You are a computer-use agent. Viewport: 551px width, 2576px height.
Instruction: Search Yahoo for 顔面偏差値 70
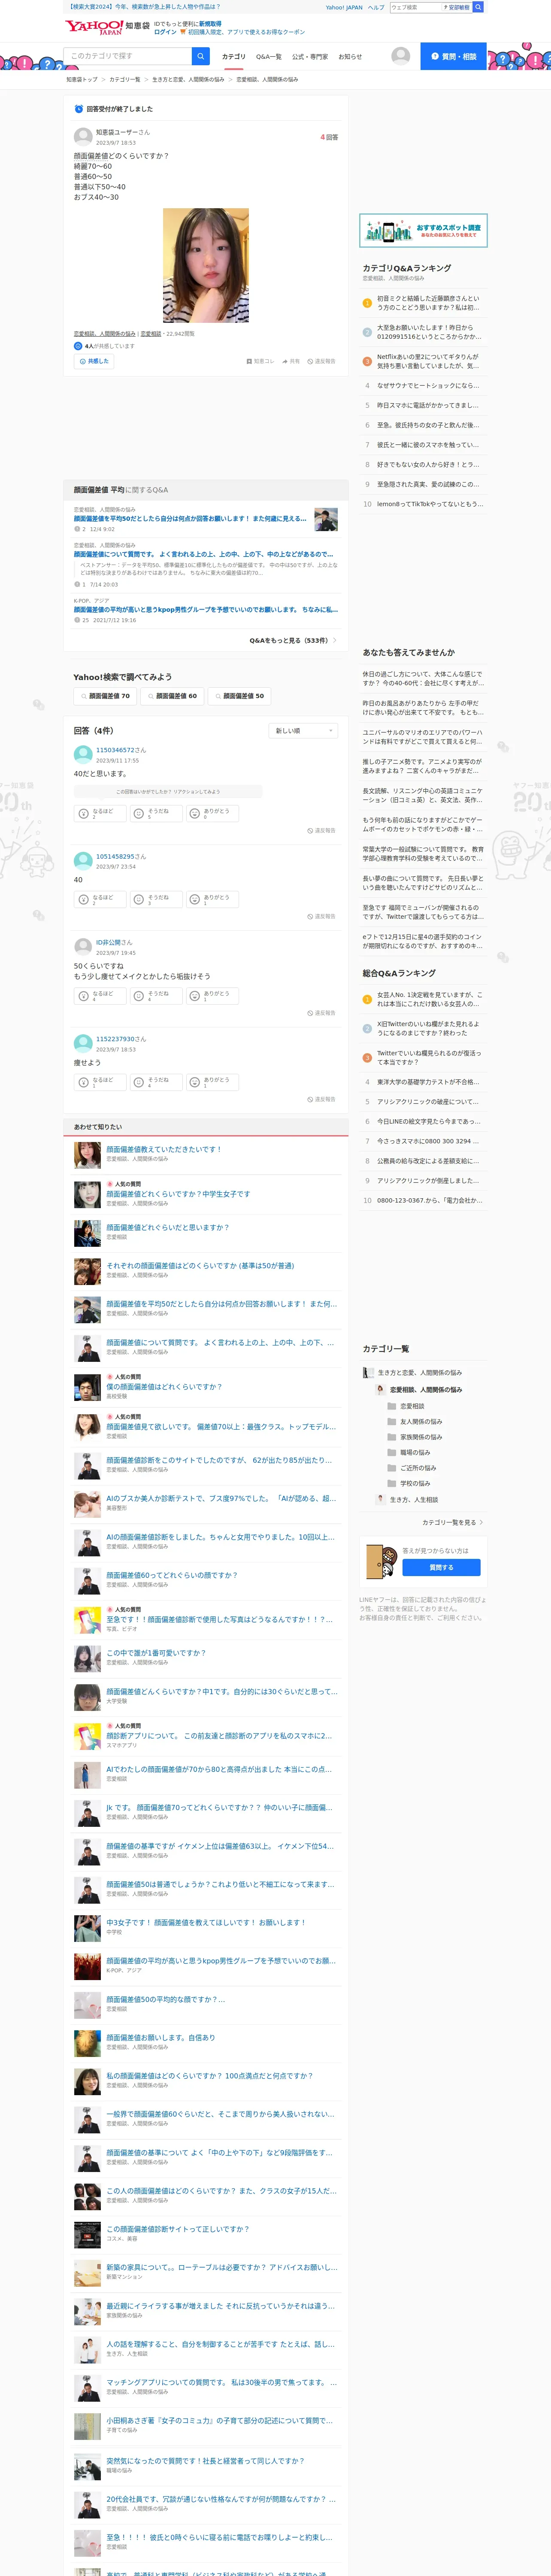click(x=105, y=696)
